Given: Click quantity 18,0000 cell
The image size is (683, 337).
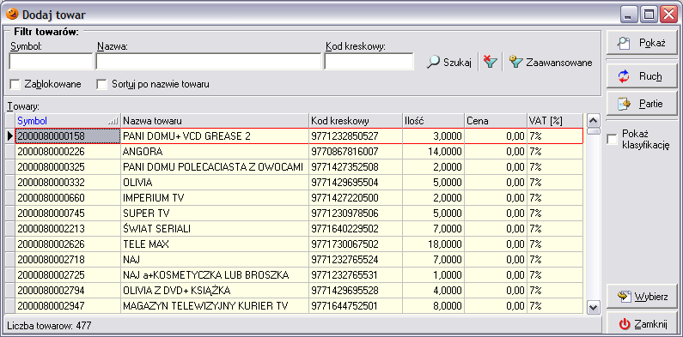Looking at the screenshot, I should [433, 244].
